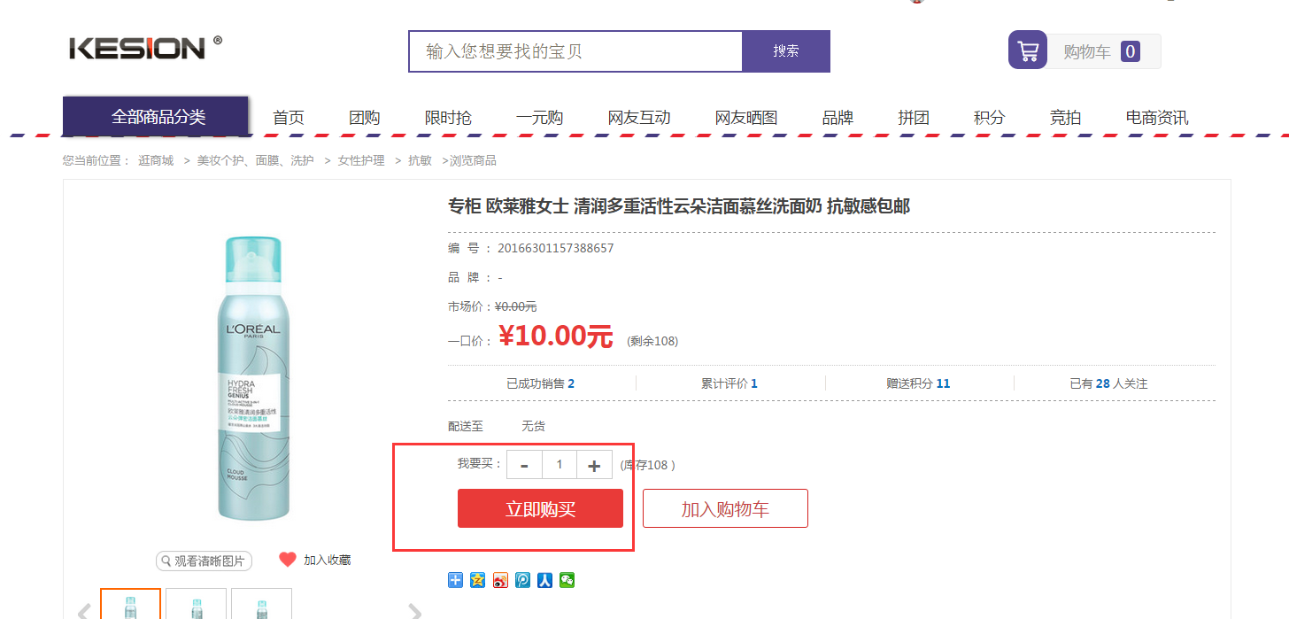The width and height of the screenshot is (1289, 619).
Task: Show previous thumbnails with left arrow
Action: tap(85, 611)
